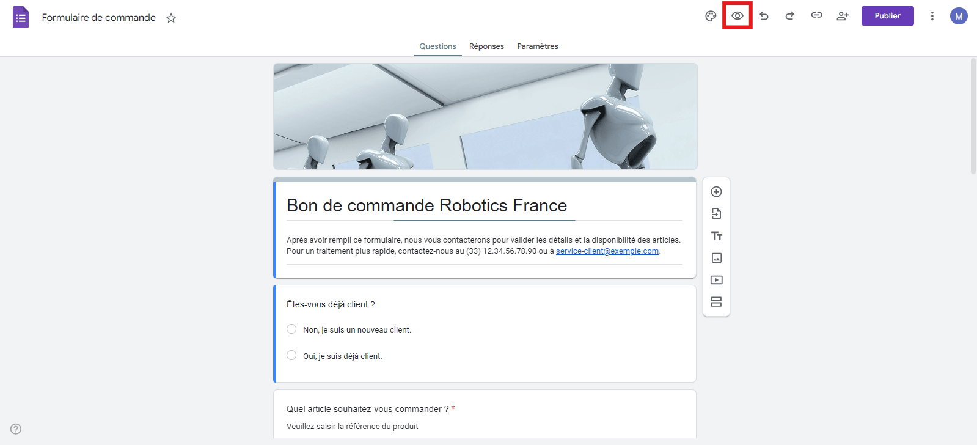Click the Publier button

point(887,16)
